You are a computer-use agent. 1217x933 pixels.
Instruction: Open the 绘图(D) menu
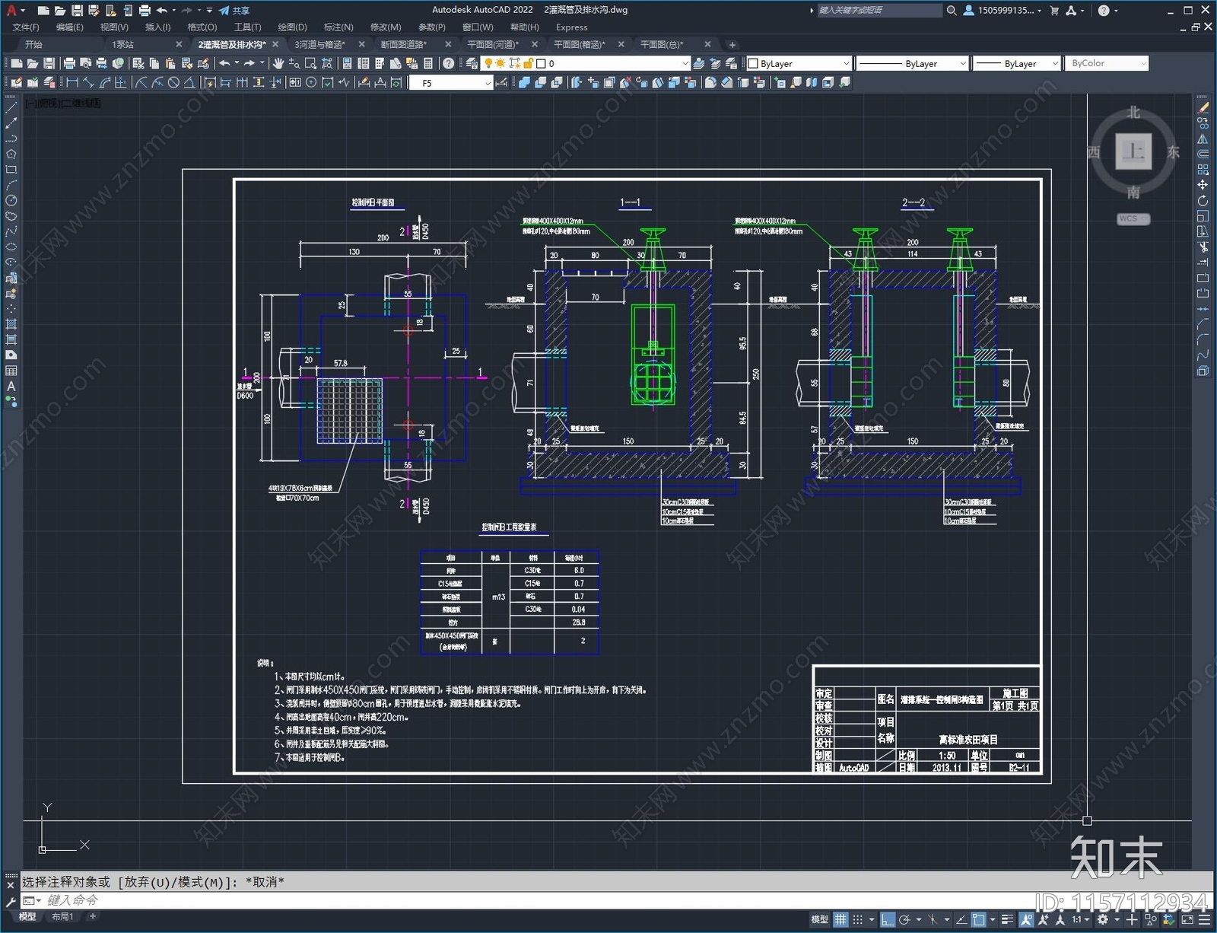tap(293, 27)
